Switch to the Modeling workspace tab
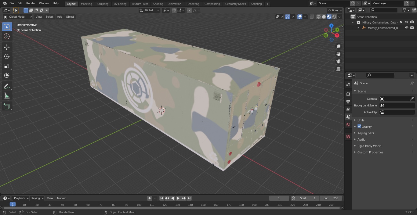The width and height of the screenshot is (417, 215). pyautogui.click(x=86, y=4)
